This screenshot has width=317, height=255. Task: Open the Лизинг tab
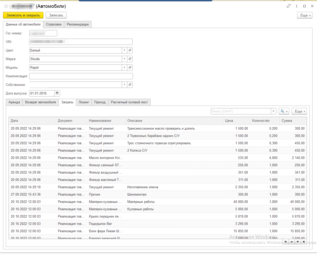point(84,102)
